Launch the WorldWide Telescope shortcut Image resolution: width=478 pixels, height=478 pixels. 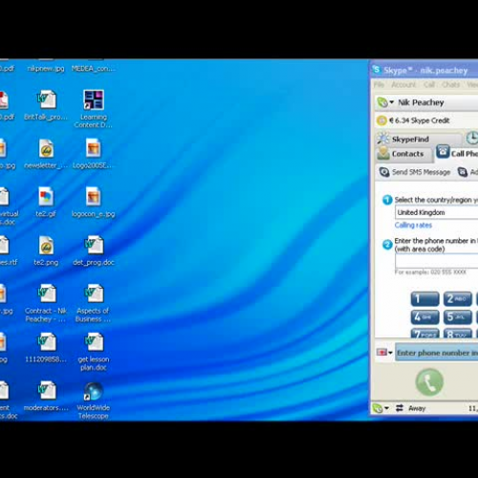tap(93, 391)
